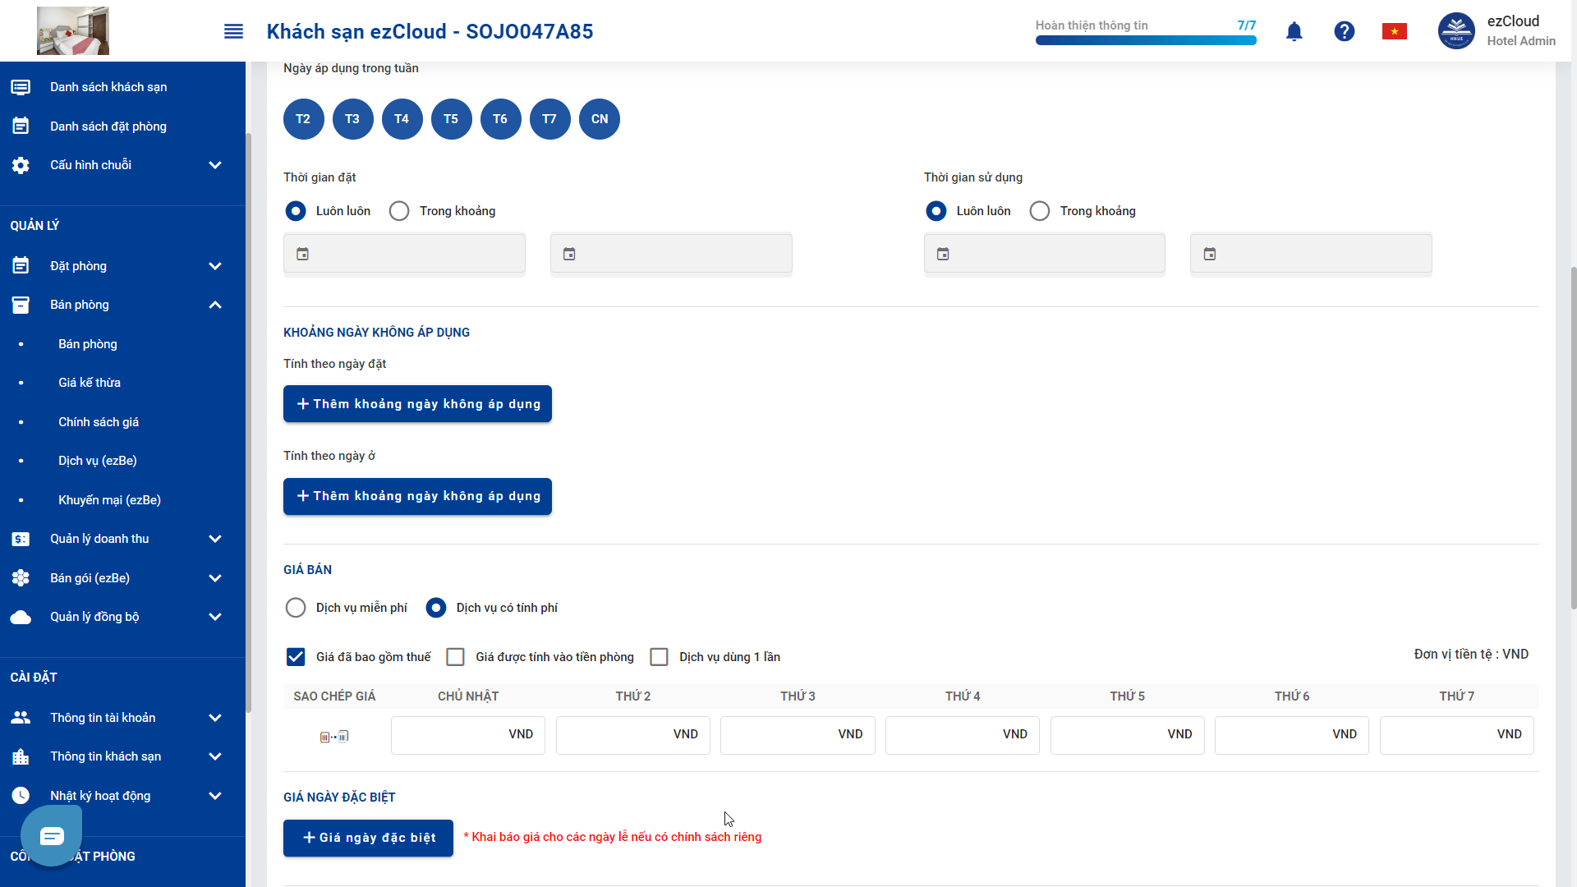Screen dimensions: 1577x887
Task: Expand Nhật ký hoạt động chevron
Action: click(215, 796)
